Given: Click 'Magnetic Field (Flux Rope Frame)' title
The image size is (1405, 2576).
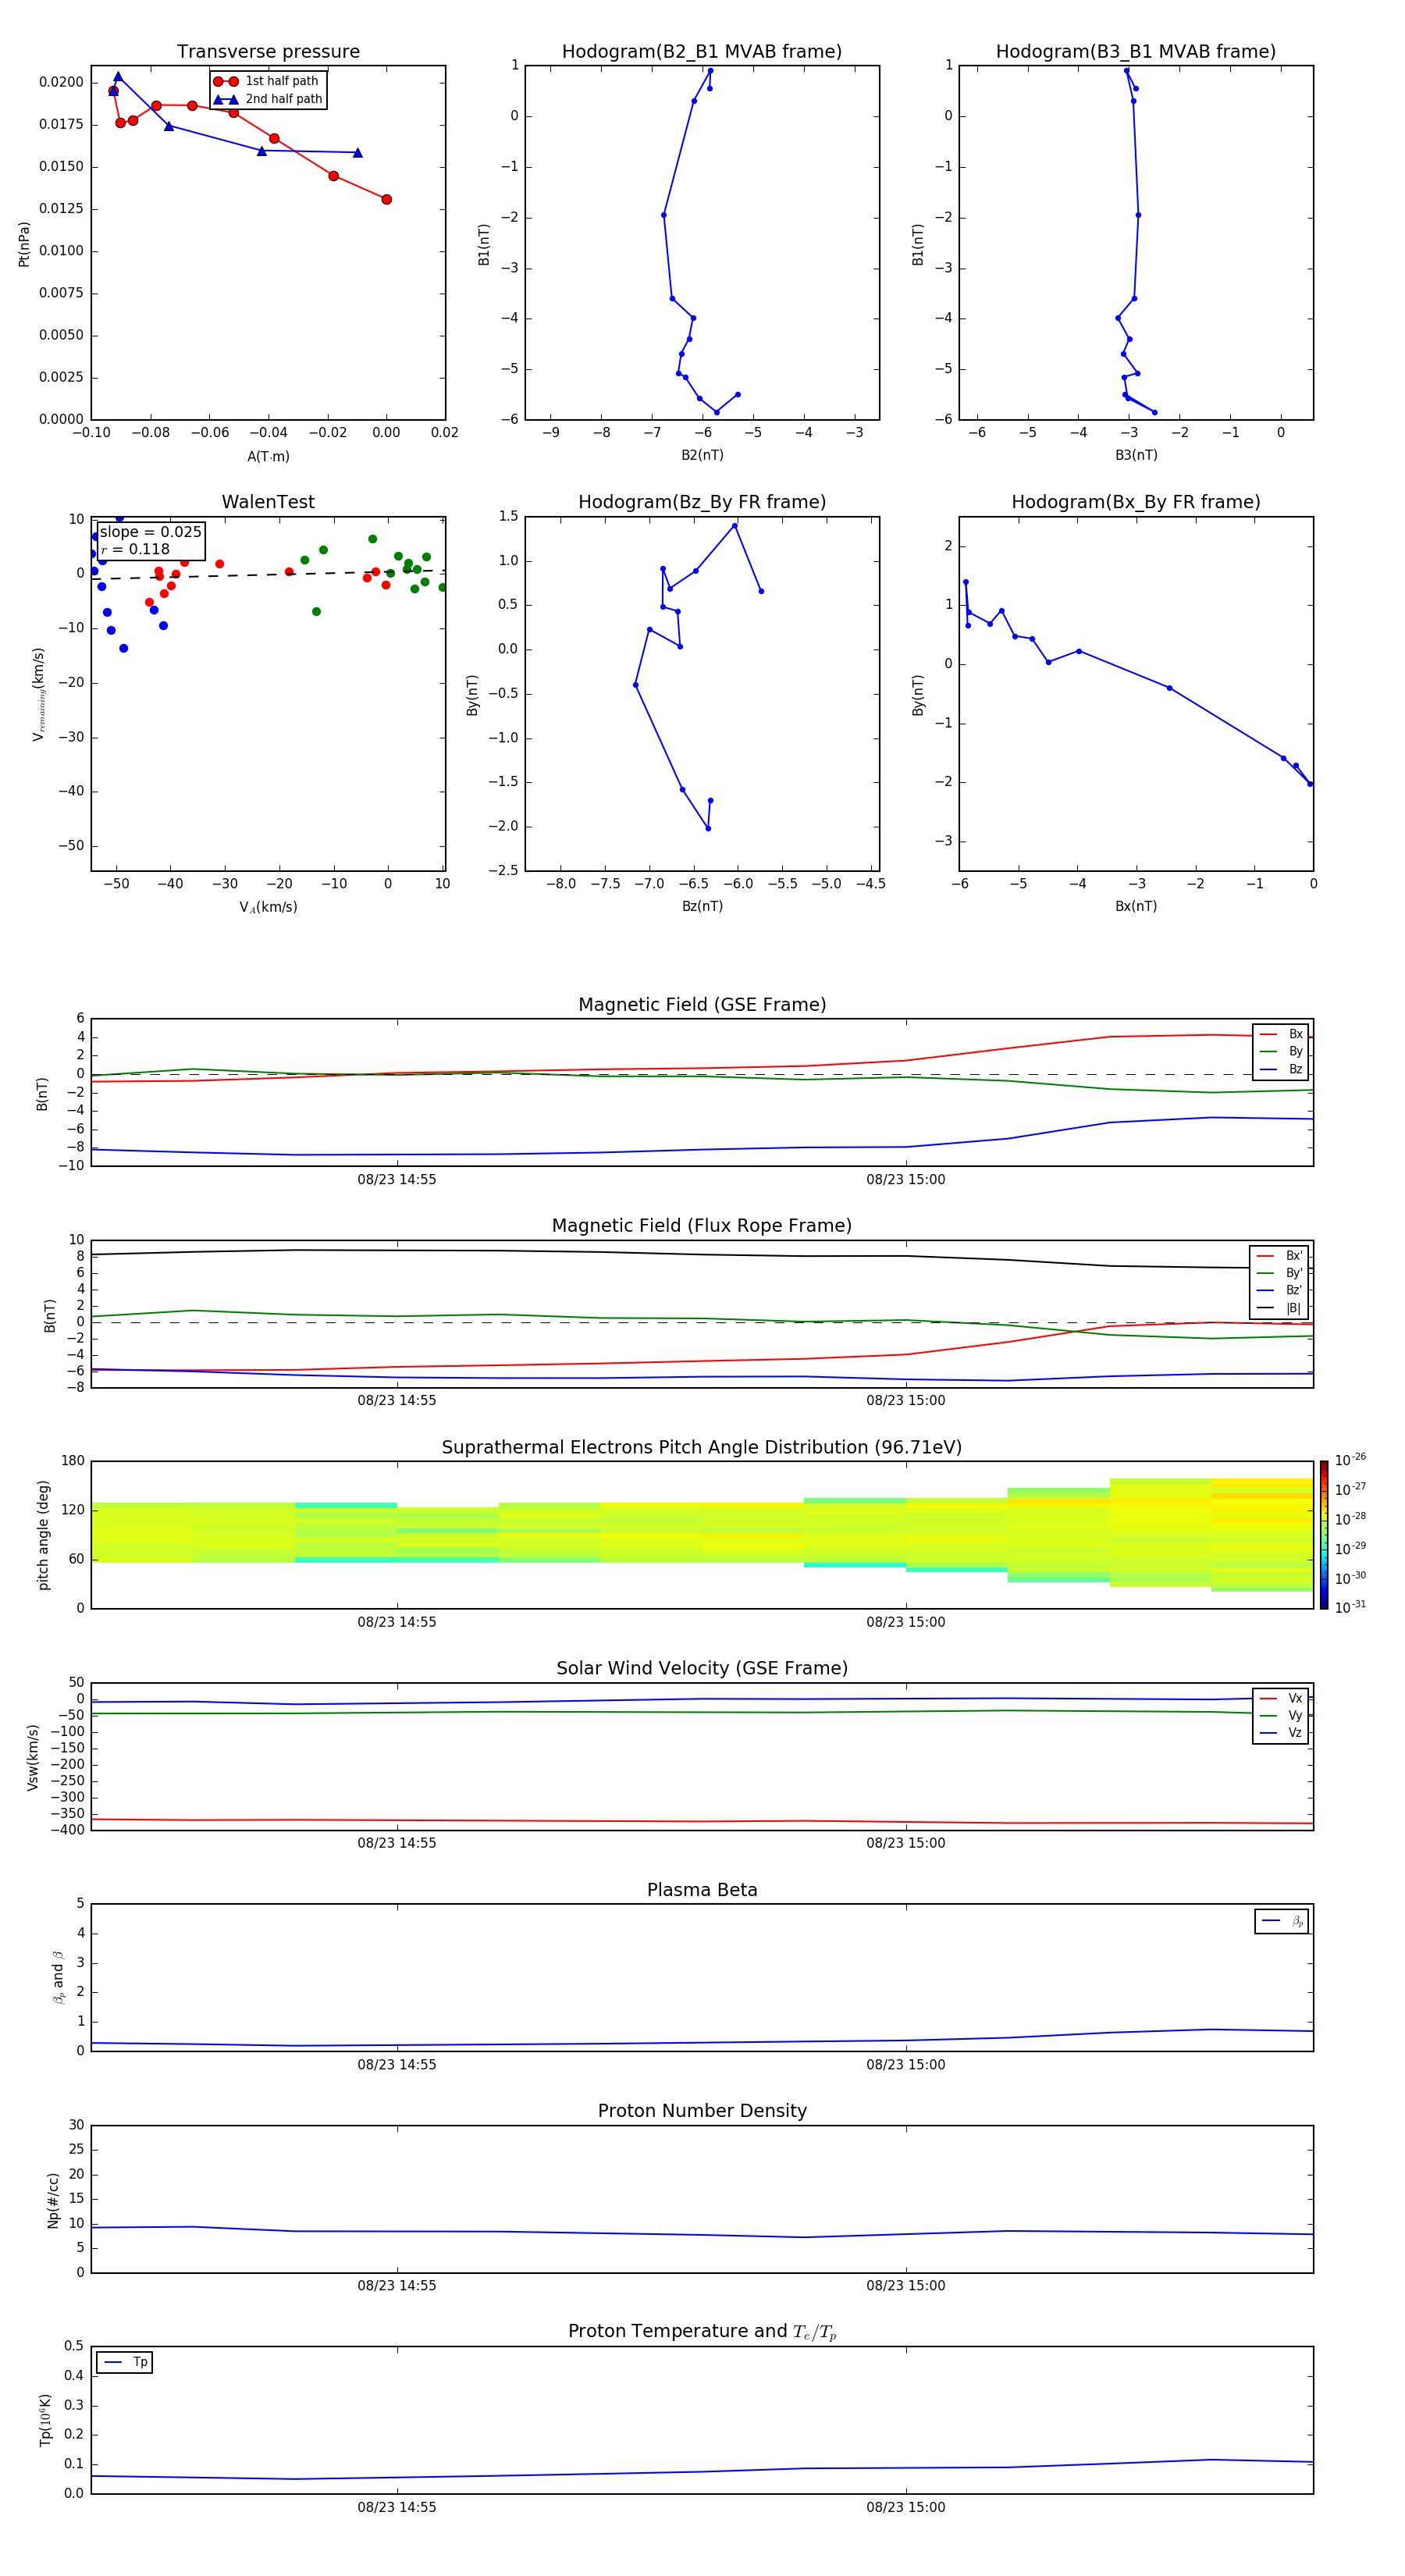Looking at the screenshot, I should click(x=702, y=1226).
